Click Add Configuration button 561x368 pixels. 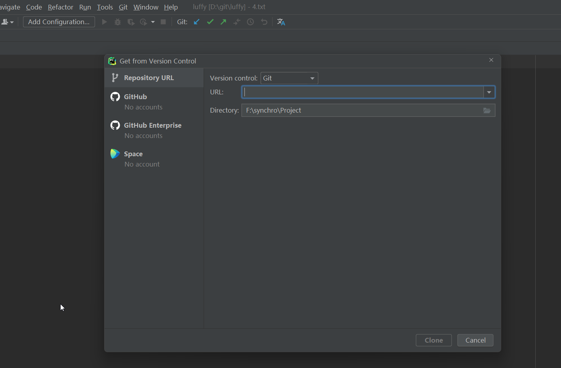(59, 22)
